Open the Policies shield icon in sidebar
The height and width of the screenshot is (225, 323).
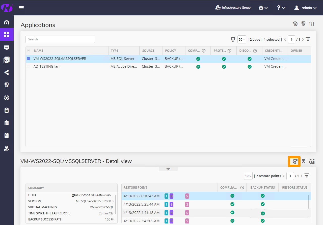point(7,85)
